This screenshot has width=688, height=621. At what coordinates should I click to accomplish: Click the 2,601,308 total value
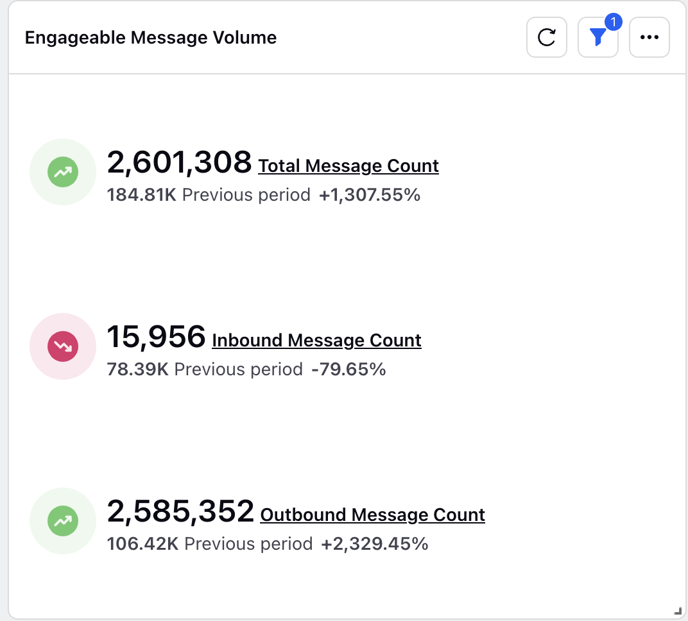click(x=179, y=162)
